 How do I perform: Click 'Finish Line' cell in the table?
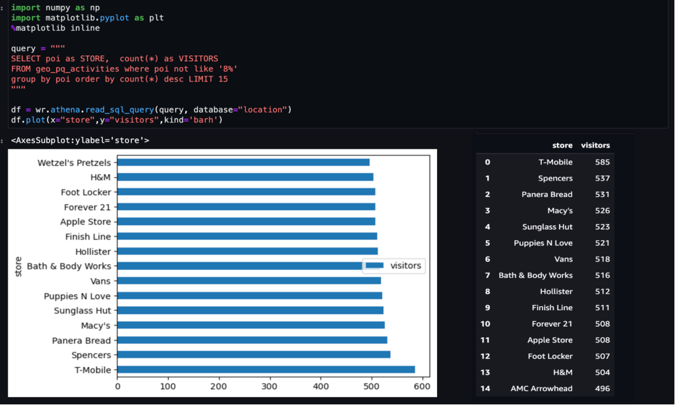pos(552,308)
